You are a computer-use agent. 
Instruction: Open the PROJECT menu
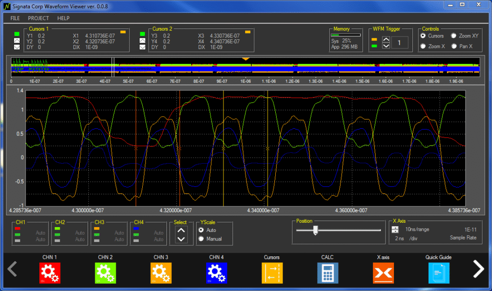(38, 18)
